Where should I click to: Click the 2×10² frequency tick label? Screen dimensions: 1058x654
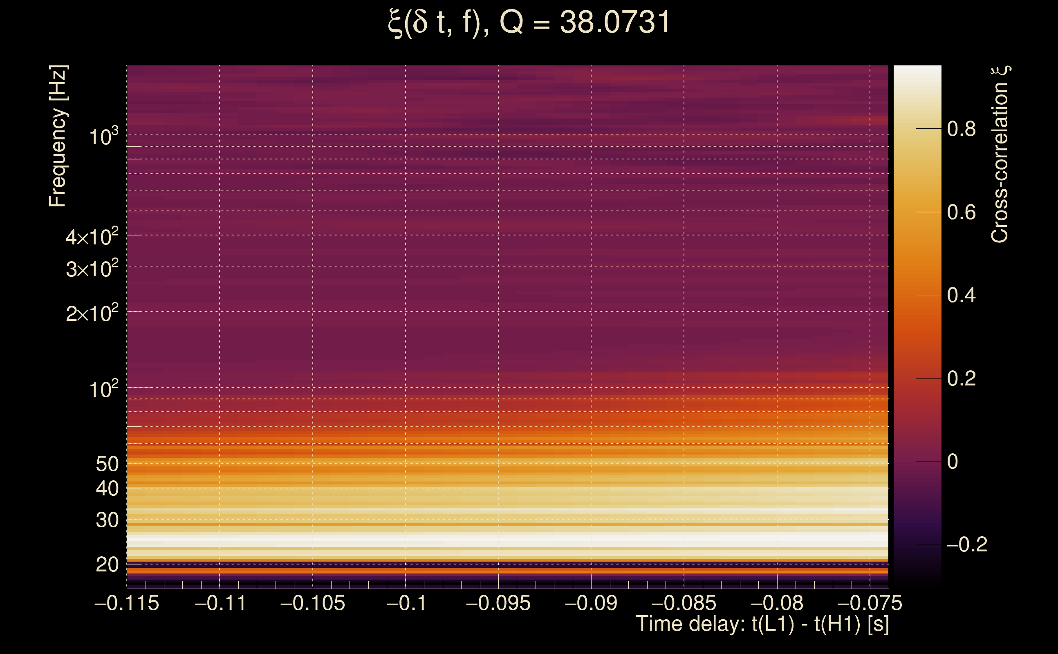[x=92, y=313]
